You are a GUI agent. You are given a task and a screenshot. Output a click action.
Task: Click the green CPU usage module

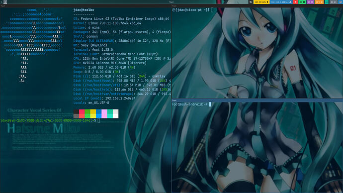302,2
